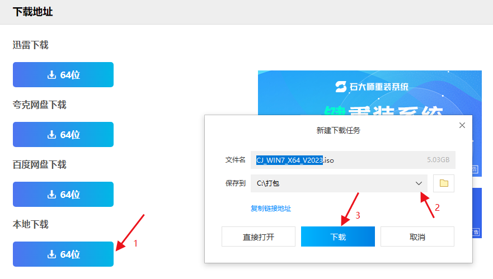Expand the 保存到 path dropdown arrow

click(419, 183)
